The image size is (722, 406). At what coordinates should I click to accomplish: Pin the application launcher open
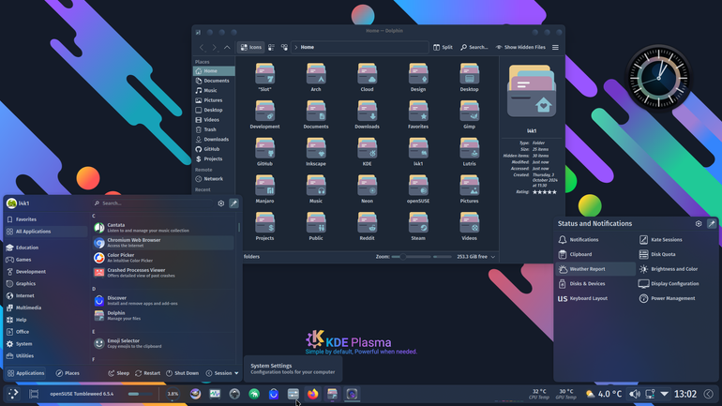[233, 203]
